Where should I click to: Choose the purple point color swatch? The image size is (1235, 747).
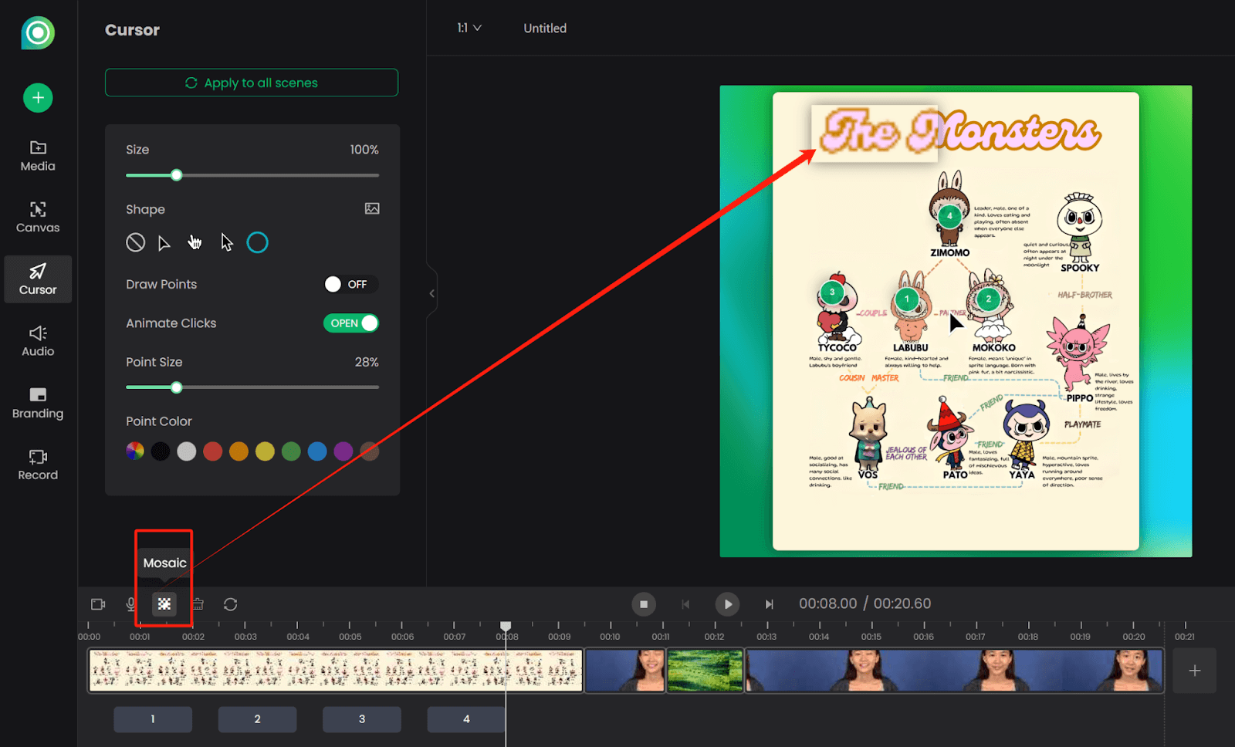point(343,451)
